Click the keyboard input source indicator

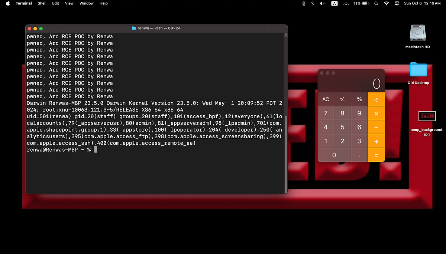(334, 3)
